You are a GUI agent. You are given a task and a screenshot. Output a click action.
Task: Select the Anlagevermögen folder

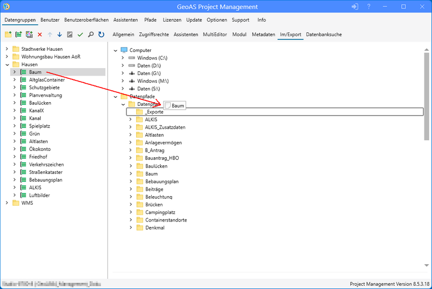(164, 143)
